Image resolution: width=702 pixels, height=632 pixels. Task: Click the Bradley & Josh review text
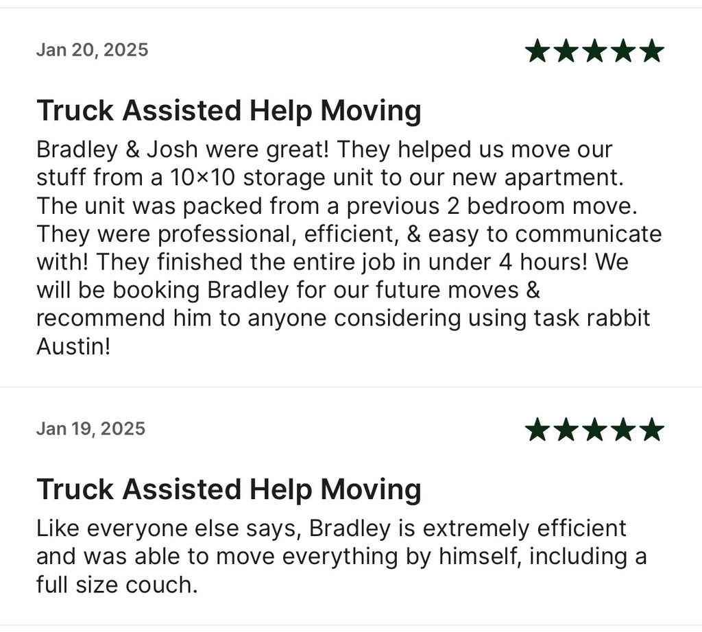coord(349,247)
